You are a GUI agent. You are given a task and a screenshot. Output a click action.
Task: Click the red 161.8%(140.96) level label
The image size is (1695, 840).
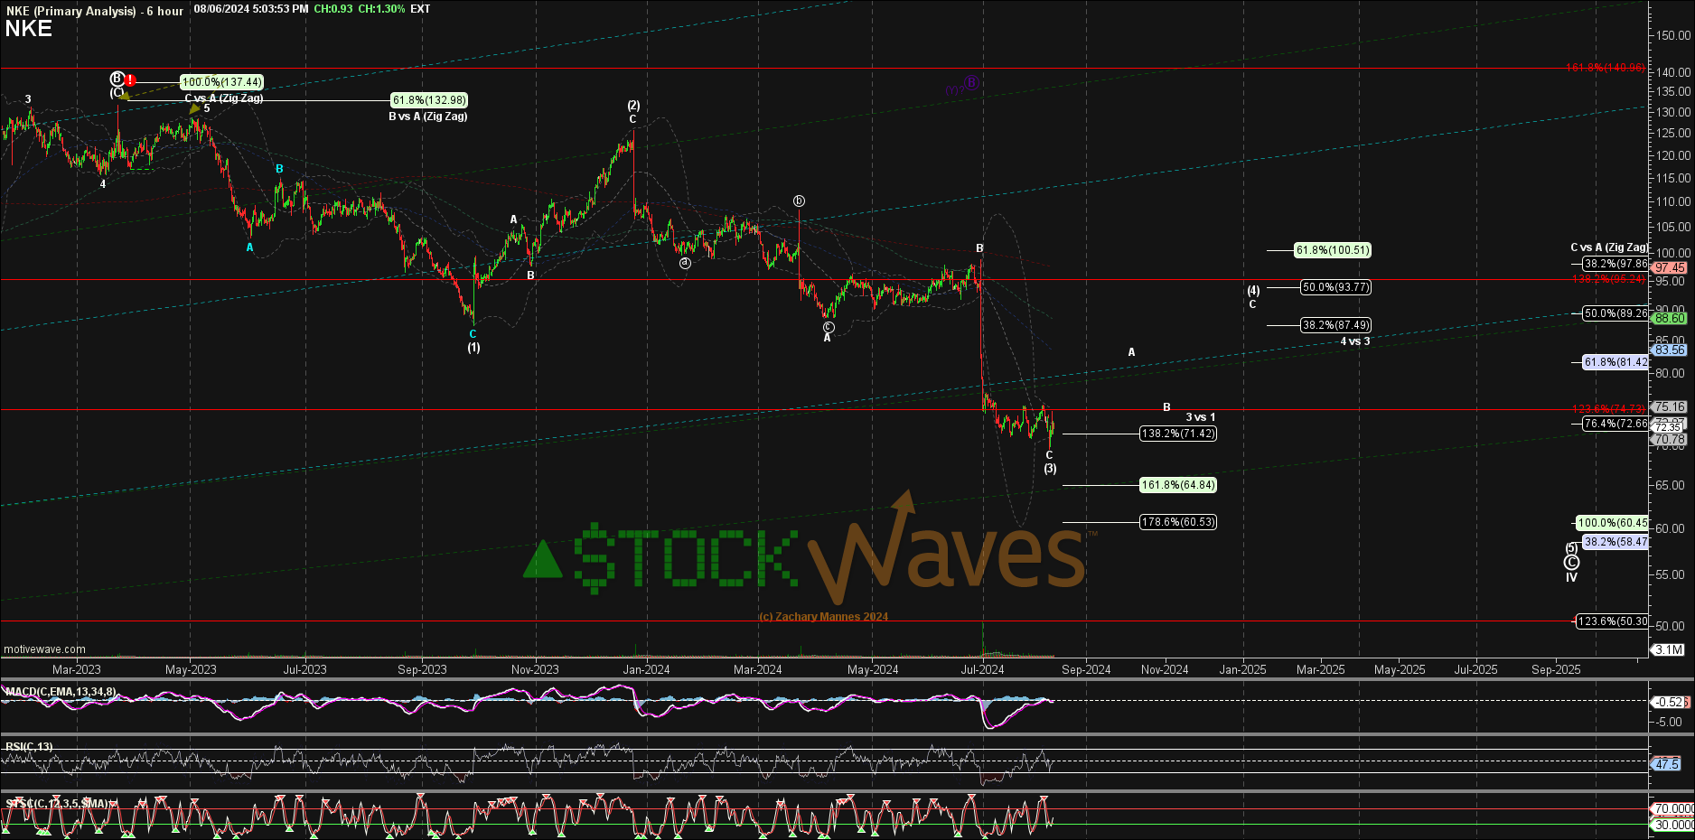1606,68
